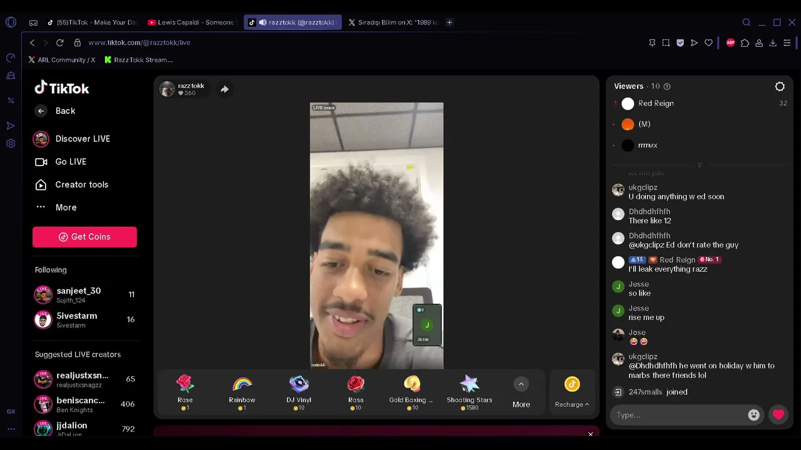The width and height of the screenshot is (801, 450).
Task: Open the easy setup sliders icon
Action: [x=787, y=42]
